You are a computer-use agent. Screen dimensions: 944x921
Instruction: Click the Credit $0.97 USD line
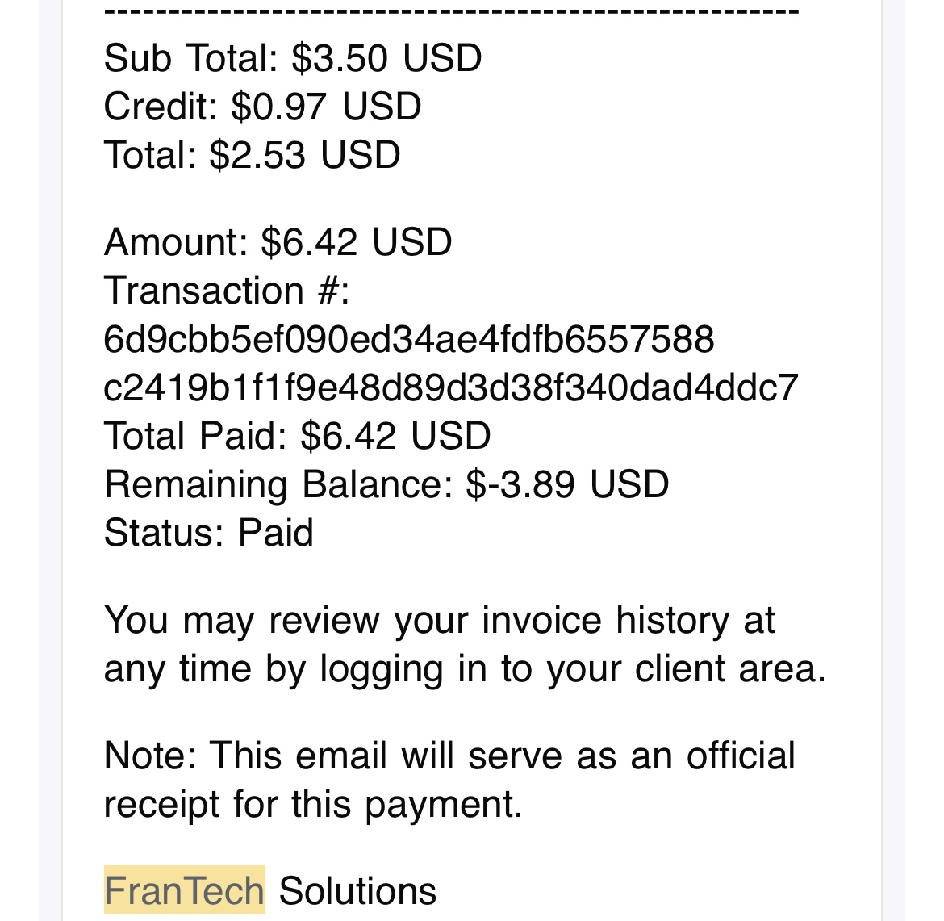pyautogui.click(x=262, y=107)
